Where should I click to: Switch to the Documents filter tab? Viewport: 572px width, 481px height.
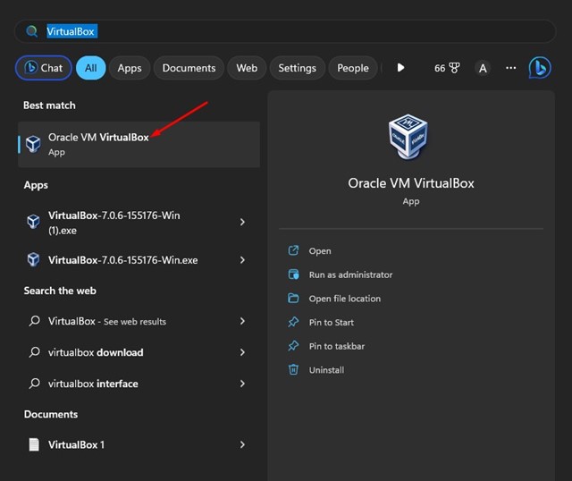coord(189,68)
